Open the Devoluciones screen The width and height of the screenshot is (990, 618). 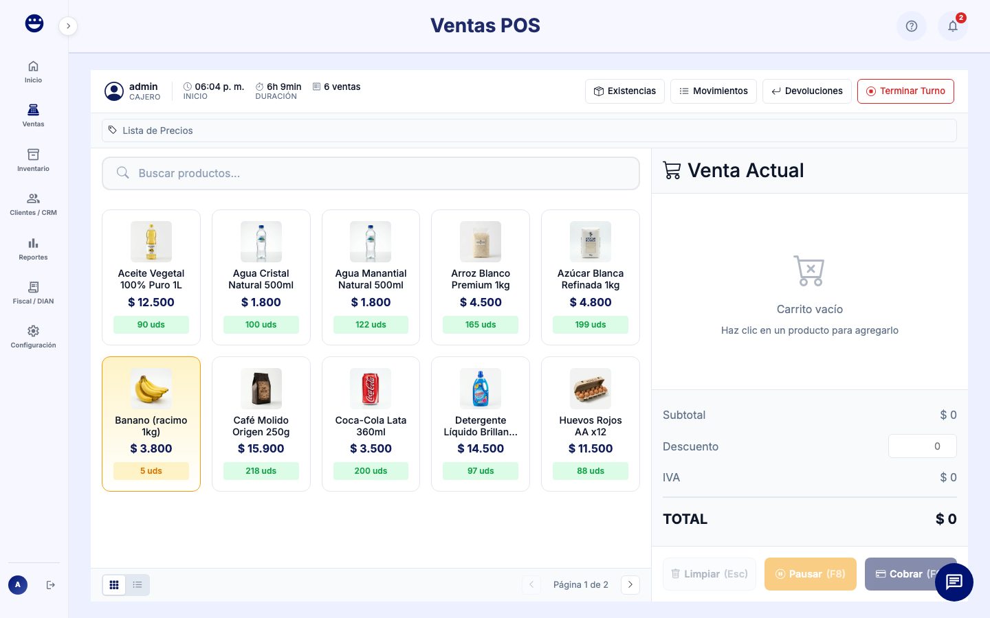coord(806,91)
